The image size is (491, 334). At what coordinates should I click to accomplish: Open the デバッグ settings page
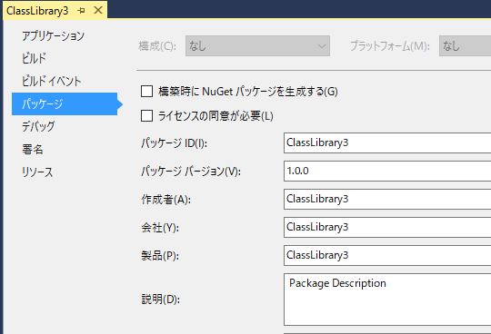click(38, 126)
